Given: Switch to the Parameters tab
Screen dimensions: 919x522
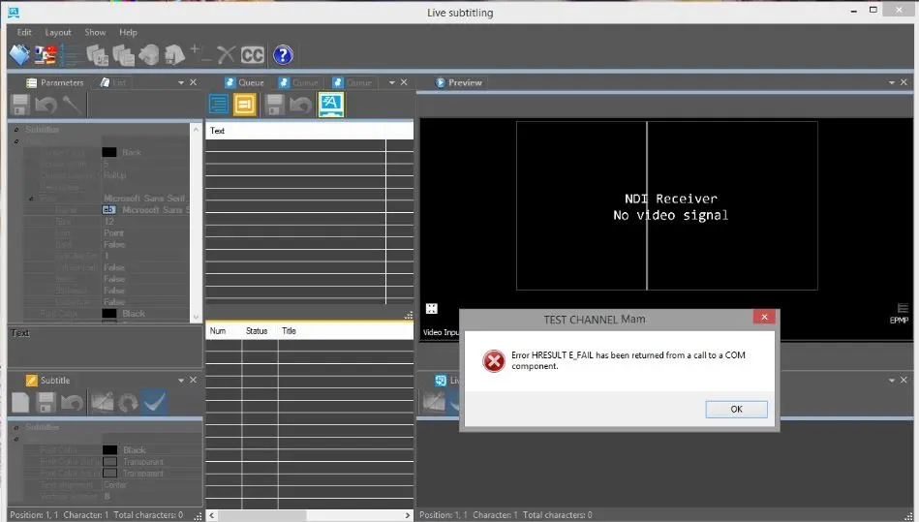Looking at the screenshot, I should 54,83.
